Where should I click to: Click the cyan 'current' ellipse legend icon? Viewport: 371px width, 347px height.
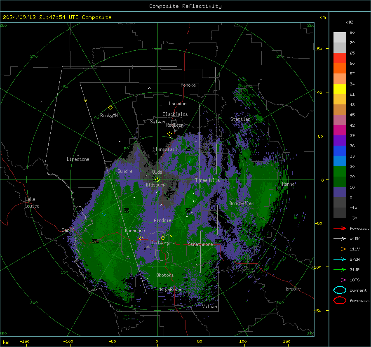click(x=340, y=290)
